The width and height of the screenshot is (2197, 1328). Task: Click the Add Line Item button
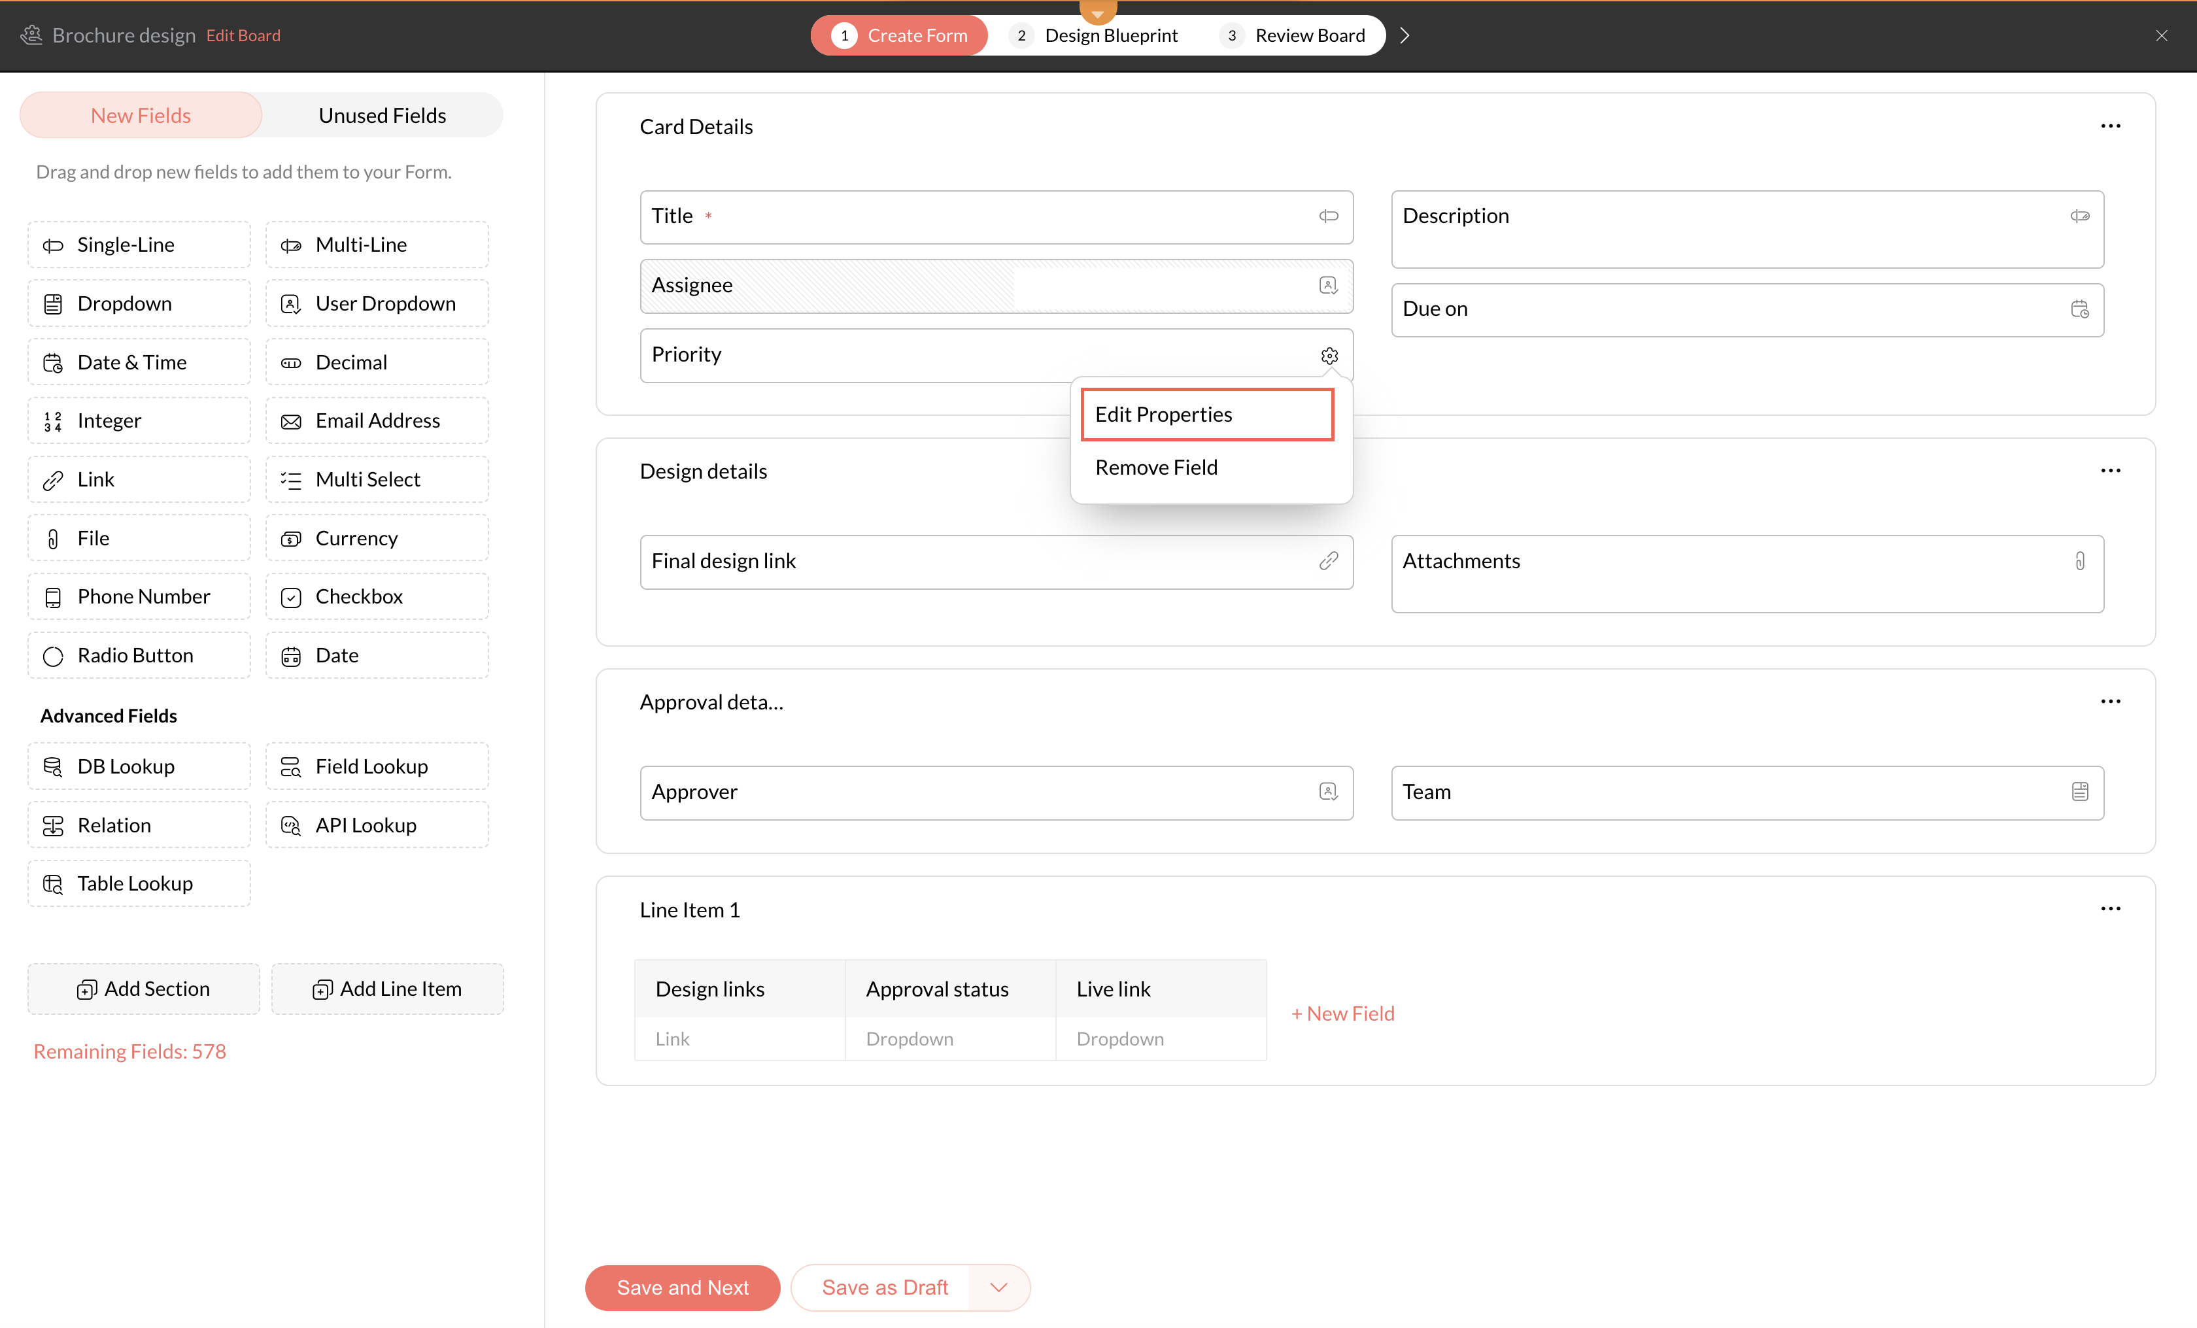pyautogui.click(x=387, y=988)
